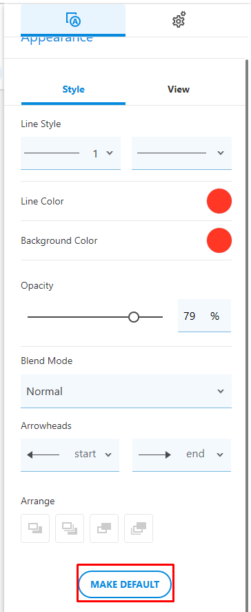The image size is (251, 612).
Task: Click the Appearance heading text
Action: click(57, 39)
